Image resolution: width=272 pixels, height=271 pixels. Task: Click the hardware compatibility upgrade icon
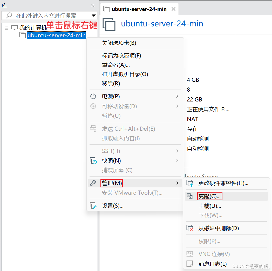point(190,183)
